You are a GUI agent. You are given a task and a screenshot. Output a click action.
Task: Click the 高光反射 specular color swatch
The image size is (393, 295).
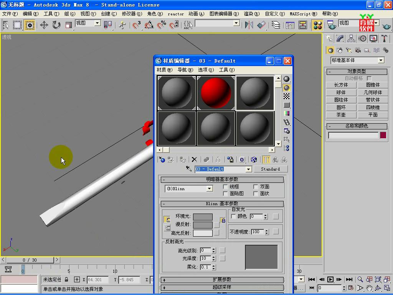coord(203,233)
